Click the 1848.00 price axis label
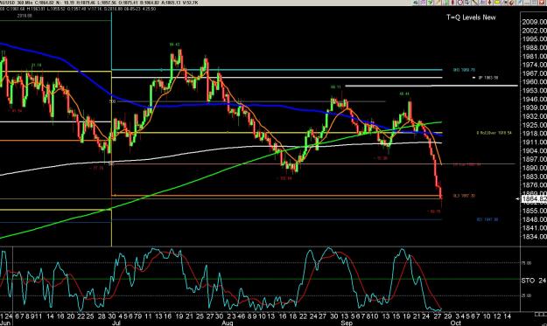This screenshot has width=547, height=326. point(534,219)
